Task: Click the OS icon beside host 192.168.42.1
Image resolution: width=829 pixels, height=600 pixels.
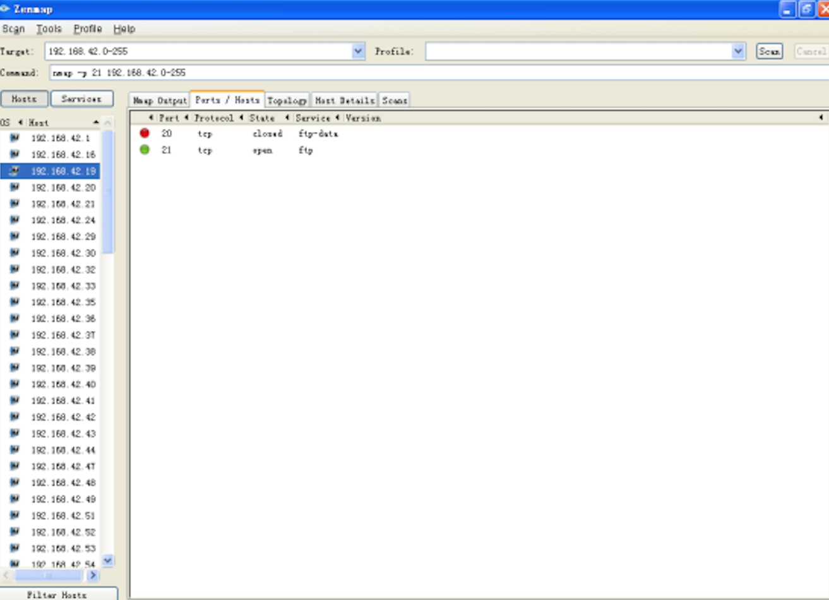Action: (15, 138)
